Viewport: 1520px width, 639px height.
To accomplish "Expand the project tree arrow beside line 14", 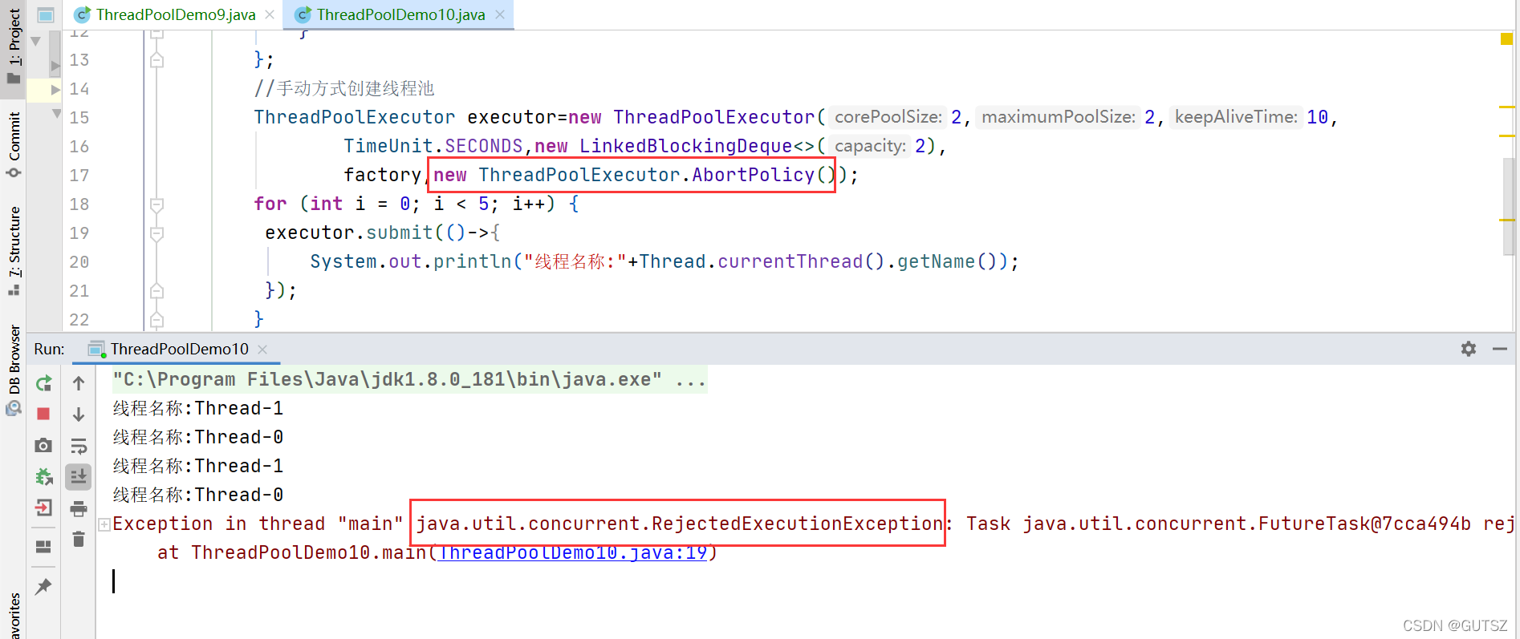I will (x=55, y=89).
